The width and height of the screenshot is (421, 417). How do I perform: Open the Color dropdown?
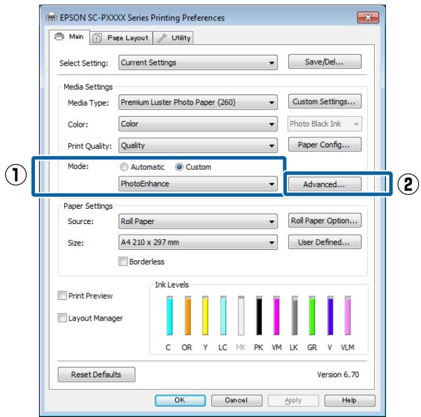[198, 124]
